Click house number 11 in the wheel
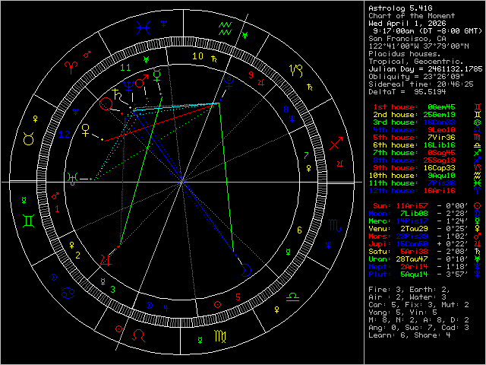The image size is (486, 365). coord(125,68)
